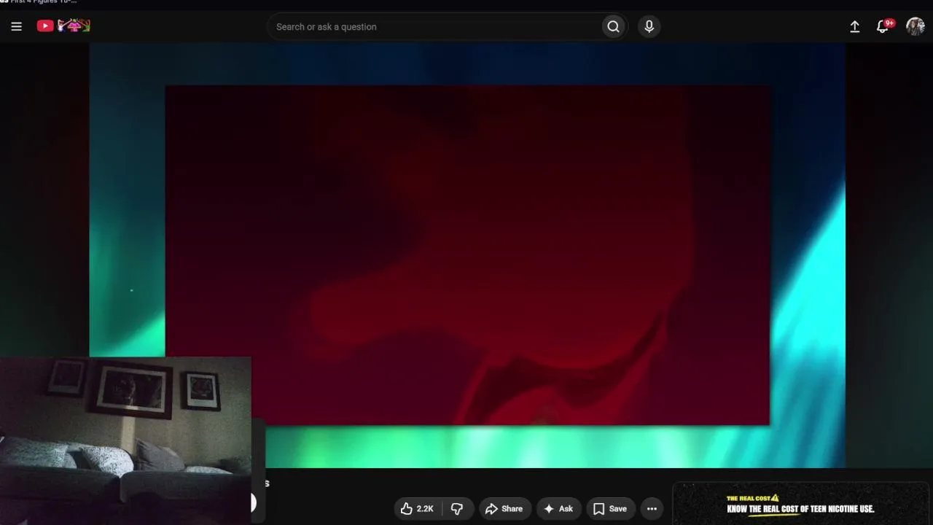Share this video
This screenshot has height=525, width=933.
(x=504, y=509)
